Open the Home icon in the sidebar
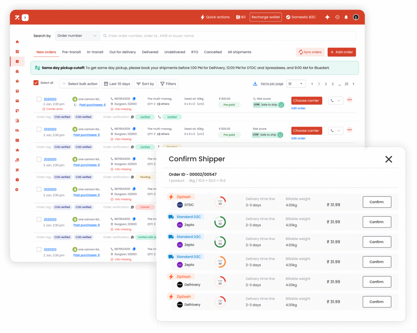Image resolution: width=417 pixels, height=333 pixels. (17, 42)
